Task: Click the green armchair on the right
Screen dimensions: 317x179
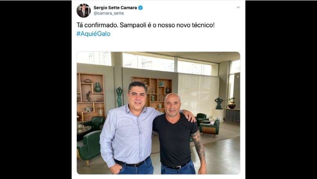Action: click(x=210, y=127)
